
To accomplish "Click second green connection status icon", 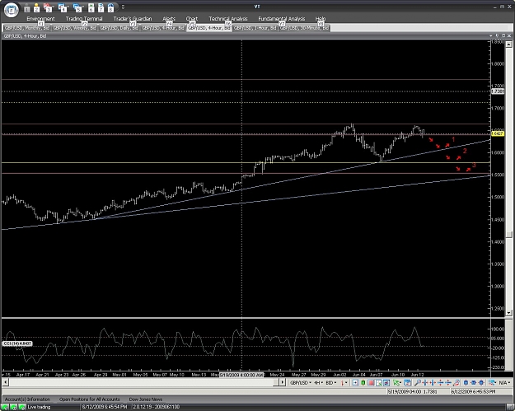I will pyautogui.click(x=14, y=407).
